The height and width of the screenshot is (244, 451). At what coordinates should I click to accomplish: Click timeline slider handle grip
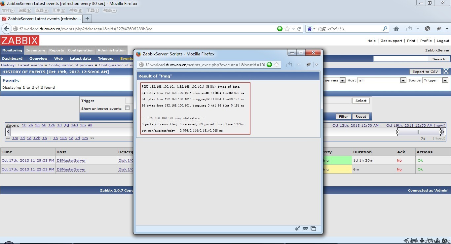click(419, 132)
